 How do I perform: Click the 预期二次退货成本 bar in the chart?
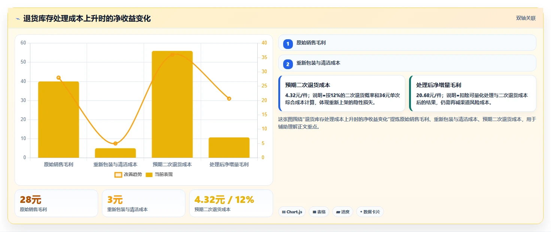(x=172, y=104)
